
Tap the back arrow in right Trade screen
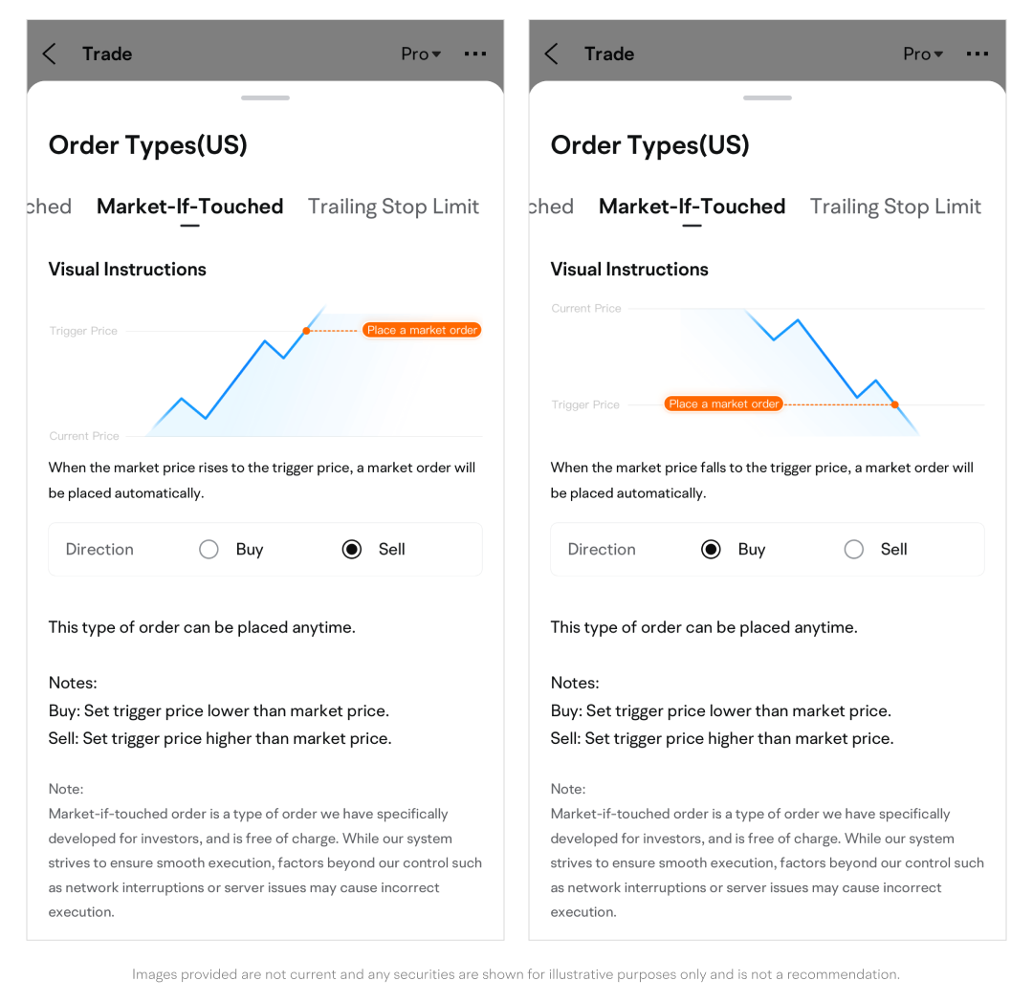552,54
